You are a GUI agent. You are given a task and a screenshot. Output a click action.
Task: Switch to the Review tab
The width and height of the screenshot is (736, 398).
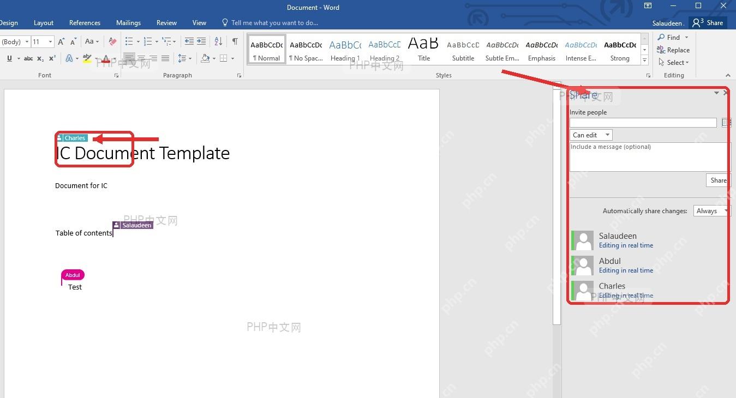(x=166, y=23)
